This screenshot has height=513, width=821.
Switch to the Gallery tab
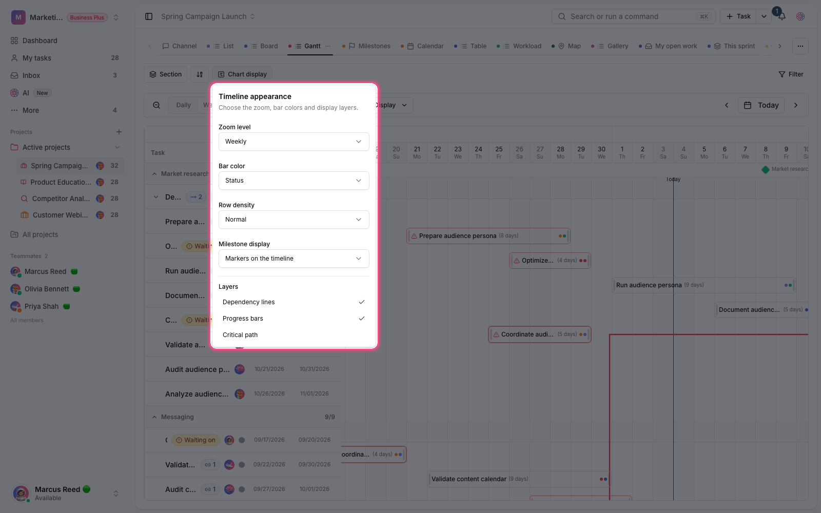click(x=610, y=46)
